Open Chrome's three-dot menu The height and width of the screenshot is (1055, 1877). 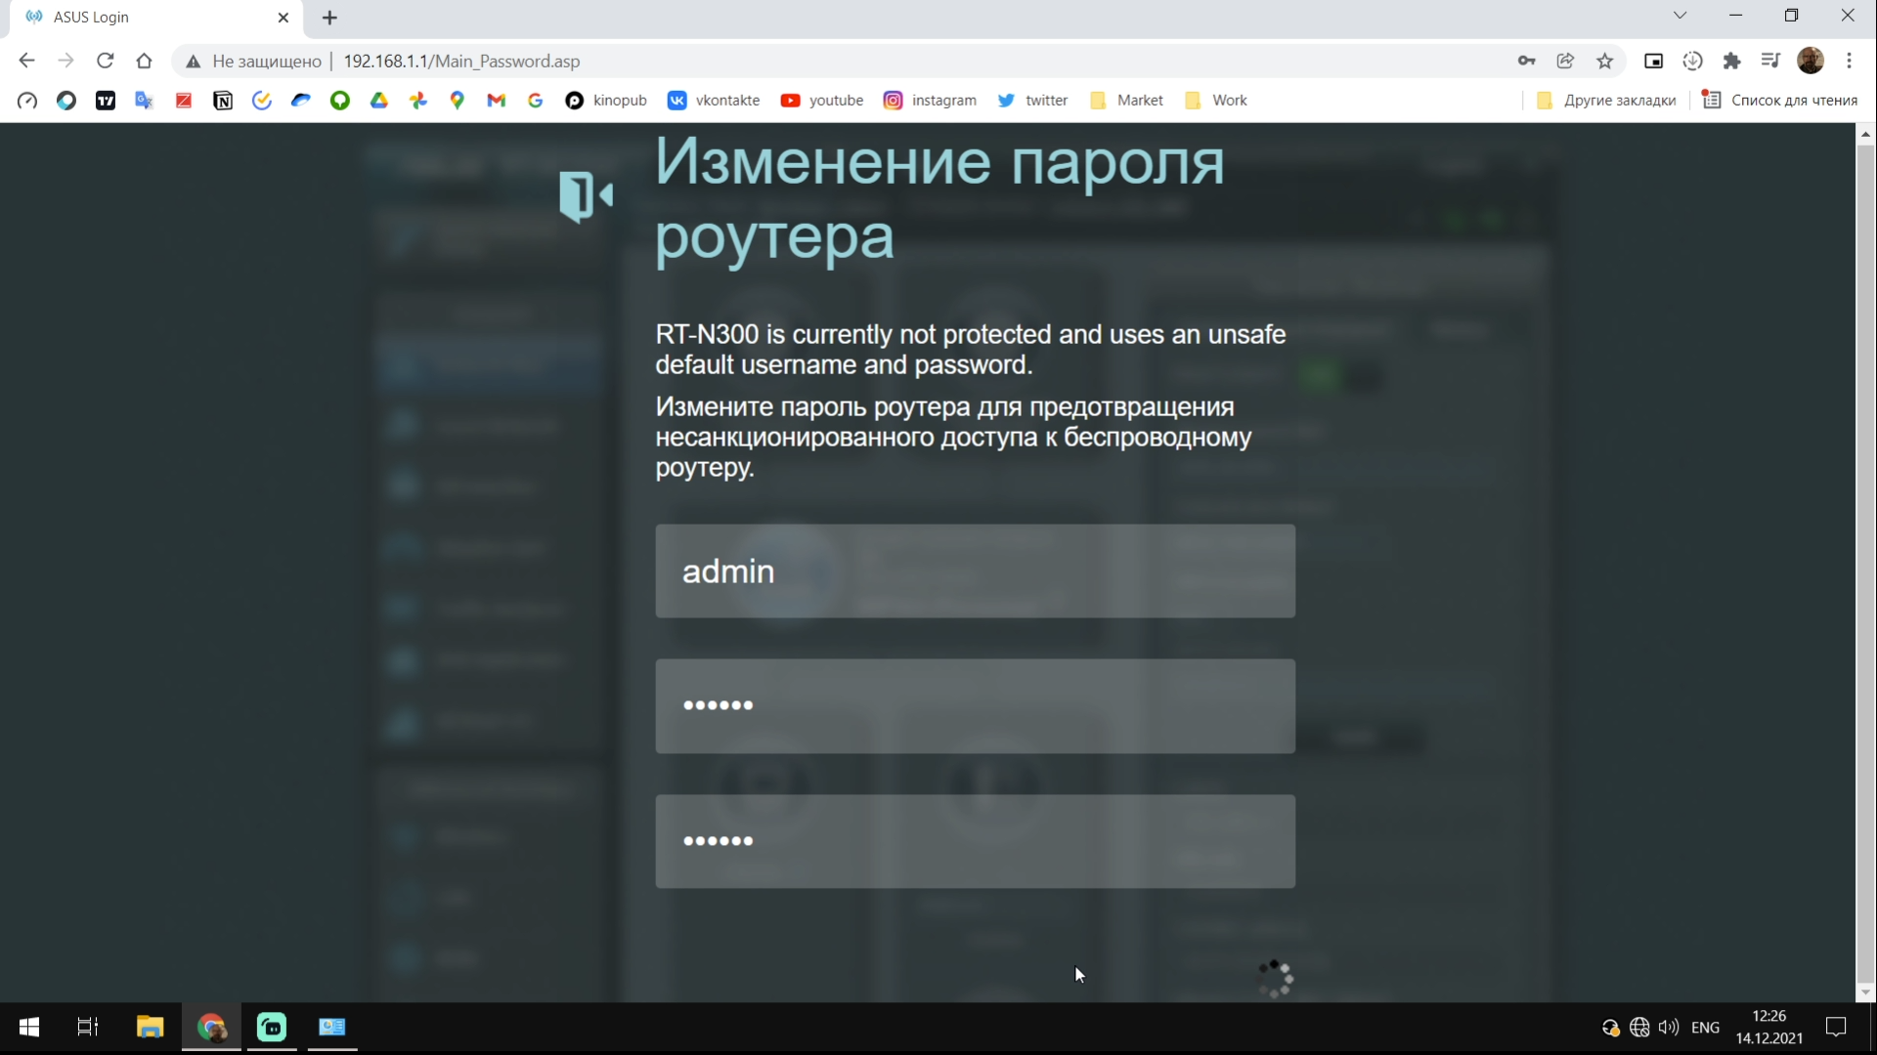(x=1850, y=61)
